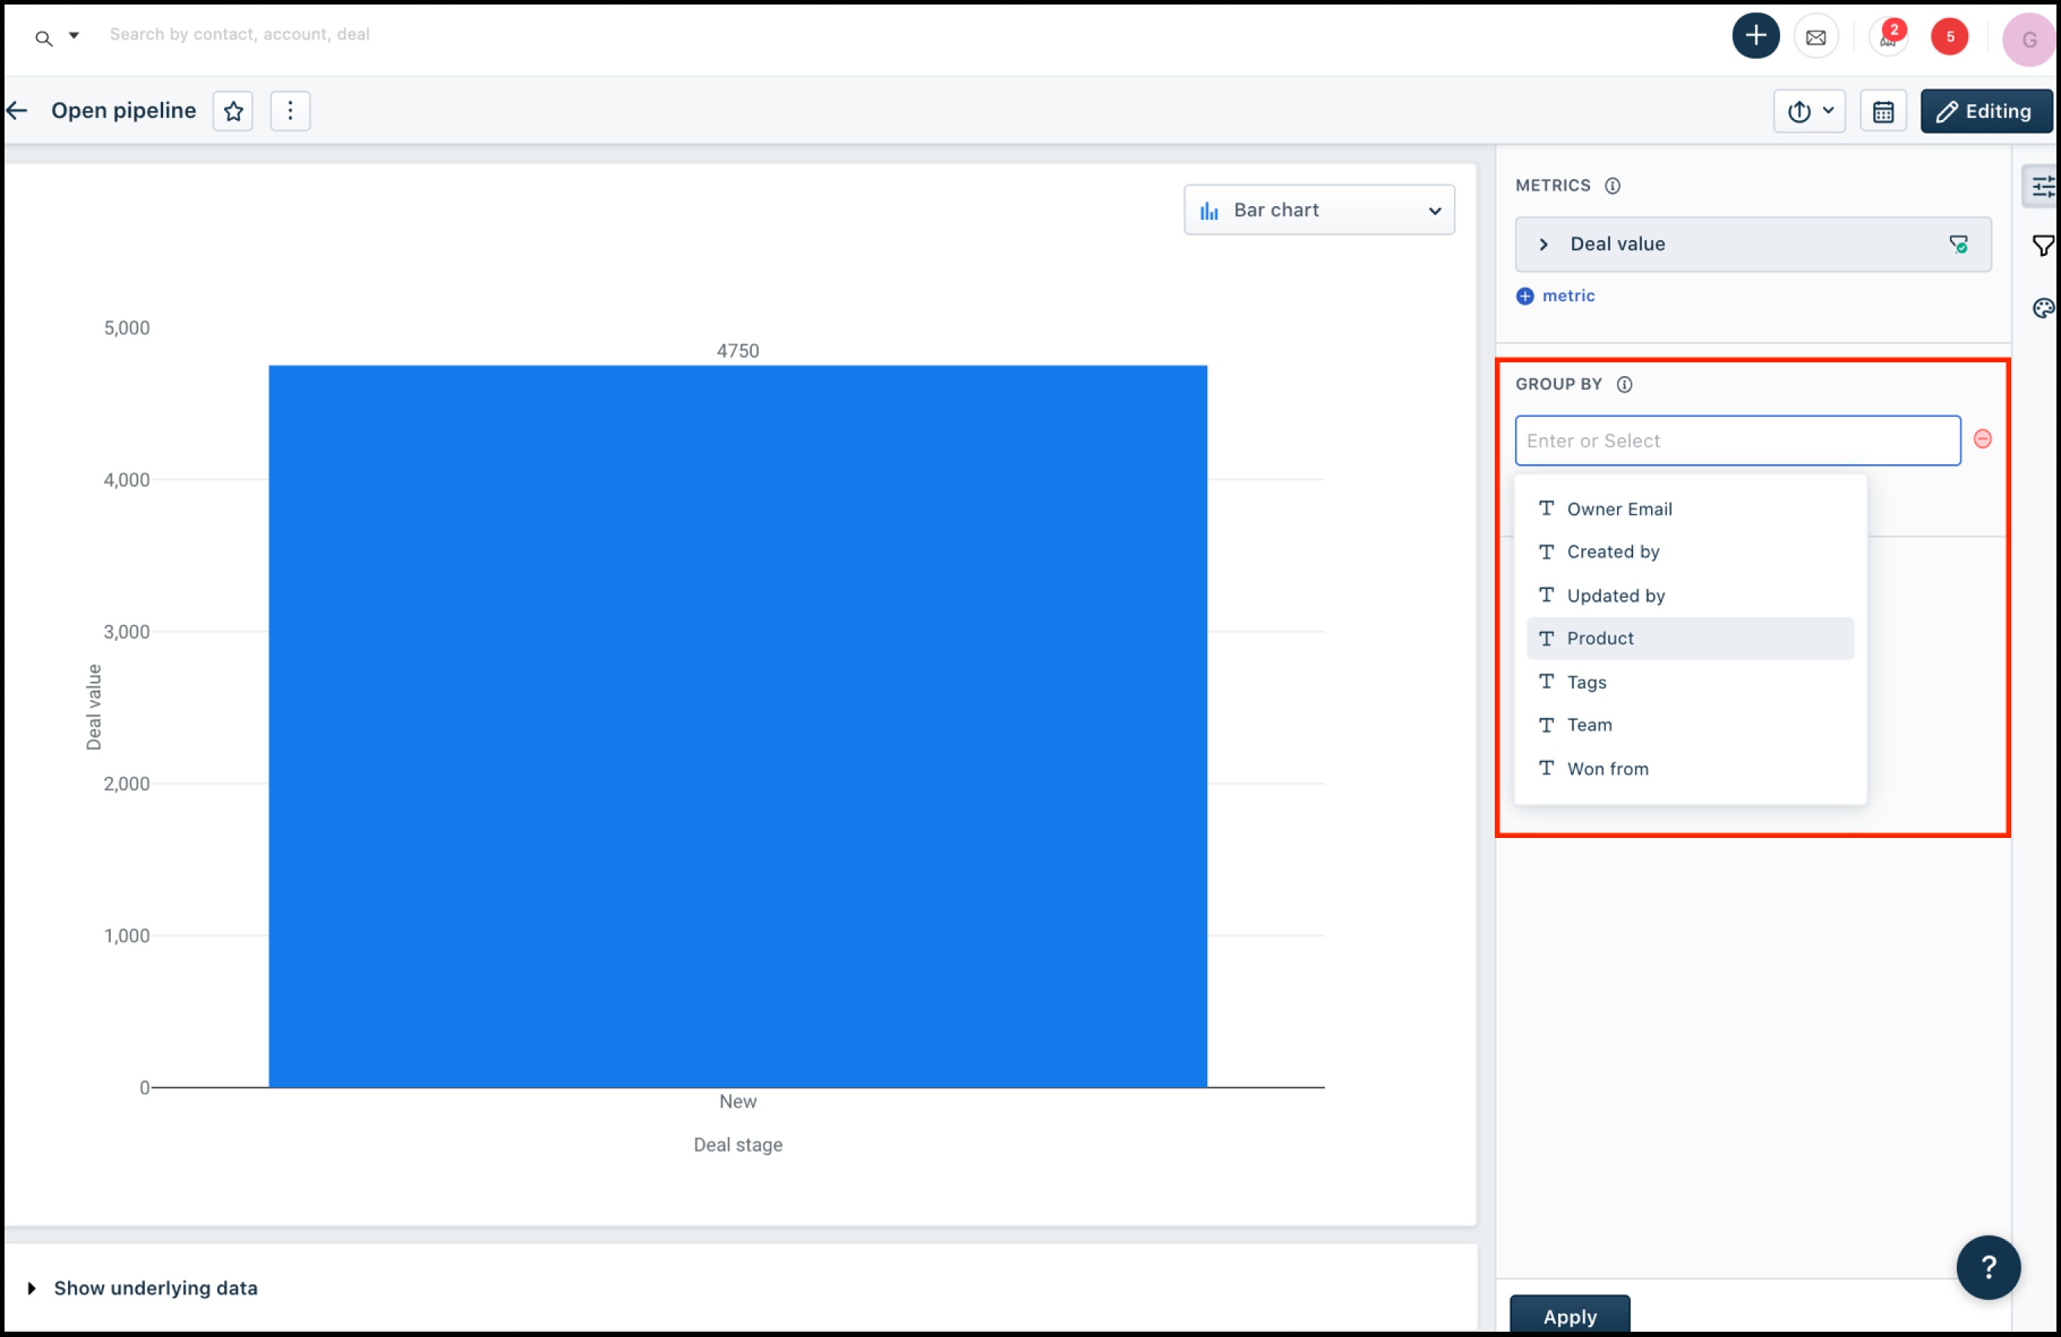Add a new metric link
2061x1337 pixels.
pyautogui.click(x=1555, y=296)
